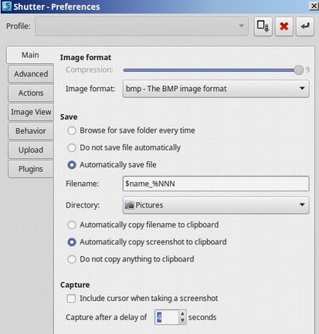Open the Plugins tab
The image size is (319, 334).
[x=31, y=169]
